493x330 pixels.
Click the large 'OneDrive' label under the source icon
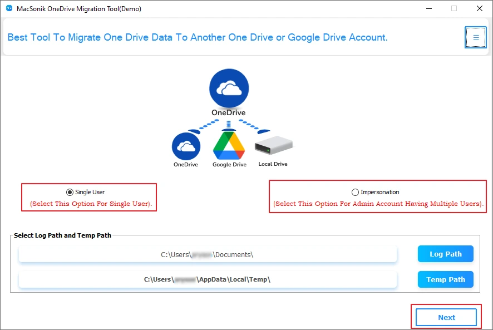tap(229, 112)
